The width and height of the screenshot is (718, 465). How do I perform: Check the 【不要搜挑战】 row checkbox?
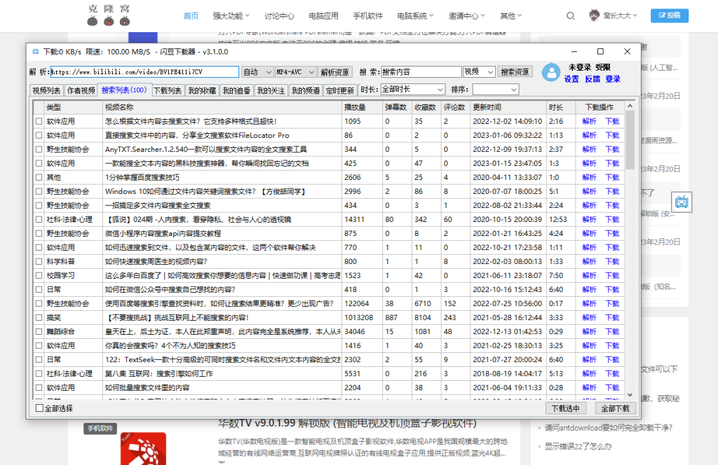coord(39,318)
